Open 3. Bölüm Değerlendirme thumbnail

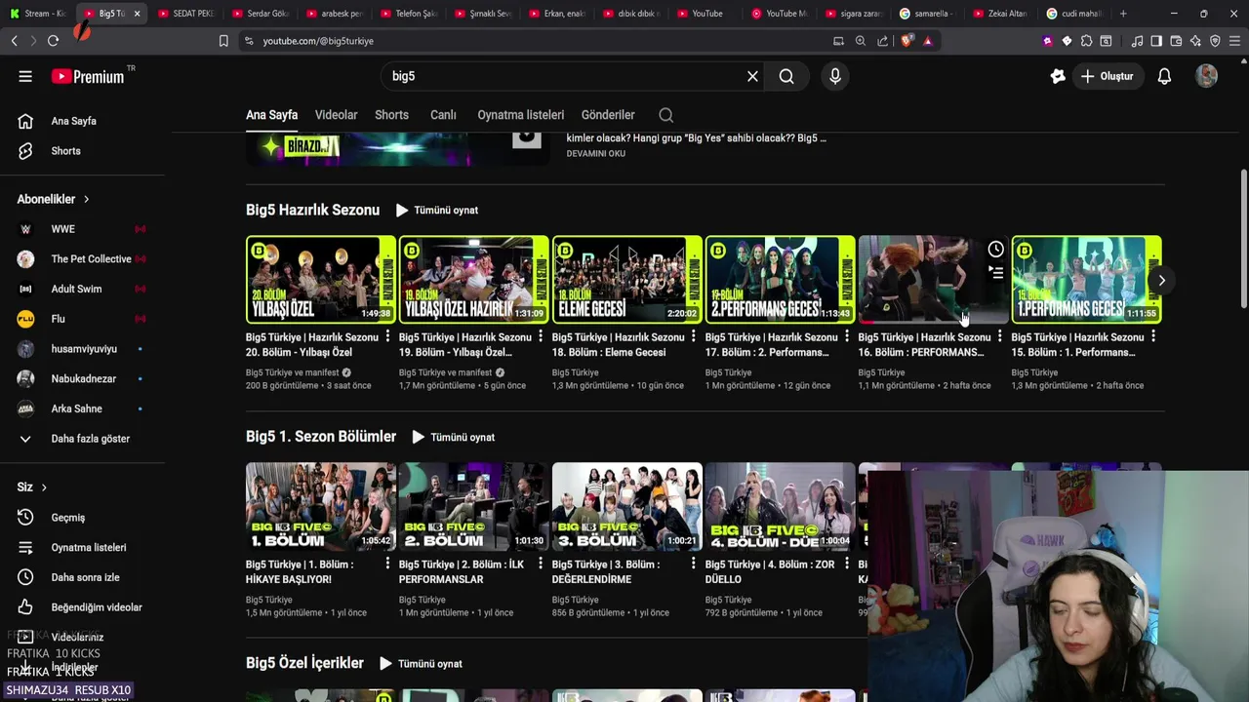627,506
